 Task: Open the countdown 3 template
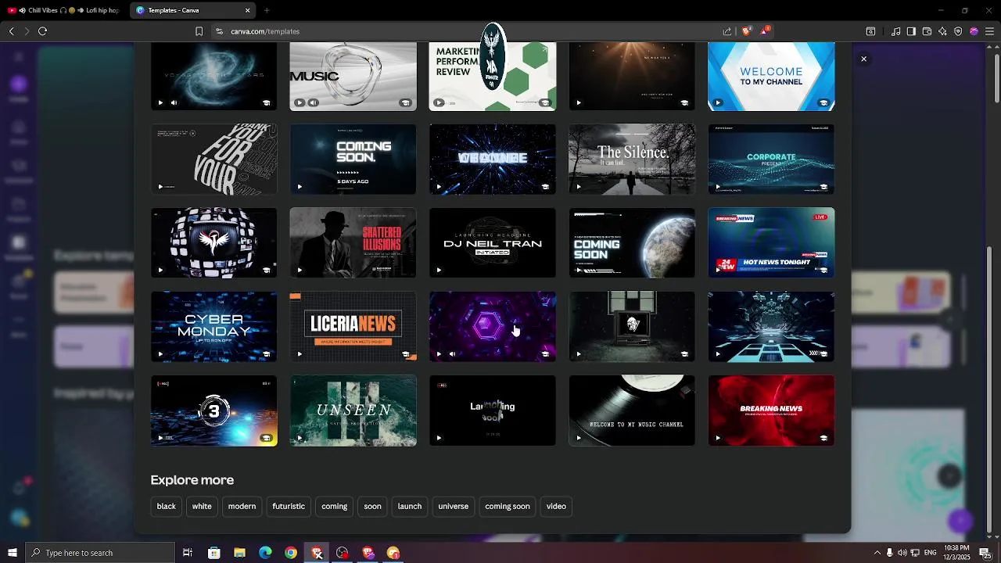(x=213, y=411)
